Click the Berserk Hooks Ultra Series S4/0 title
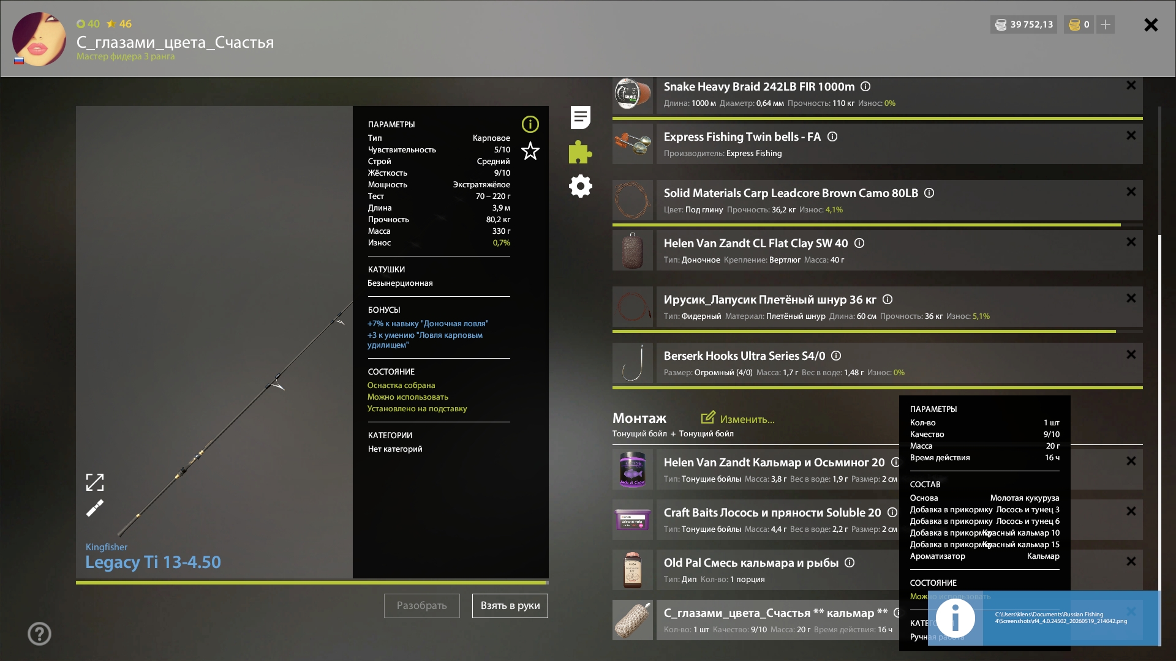Image resolution: width=1176 pixels, height=661 pixels. pyautogui.click(x=744, y=356)
